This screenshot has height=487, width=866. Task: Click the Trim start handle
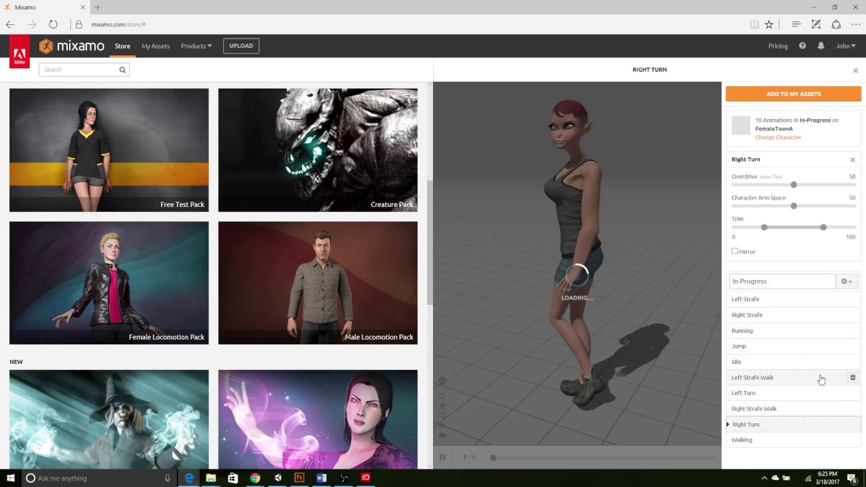[764, 227]
